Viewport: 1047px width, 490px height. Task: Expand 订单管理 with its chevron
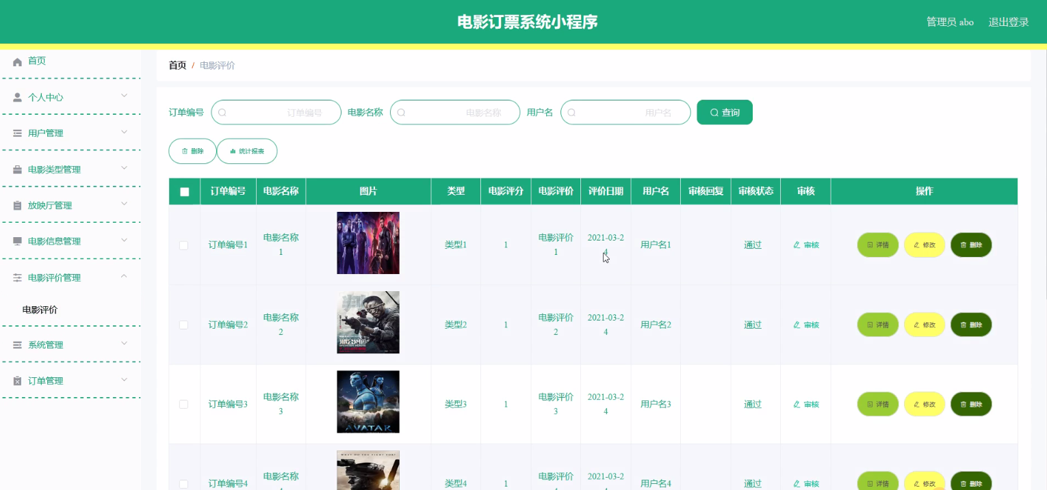pos(124,379)
